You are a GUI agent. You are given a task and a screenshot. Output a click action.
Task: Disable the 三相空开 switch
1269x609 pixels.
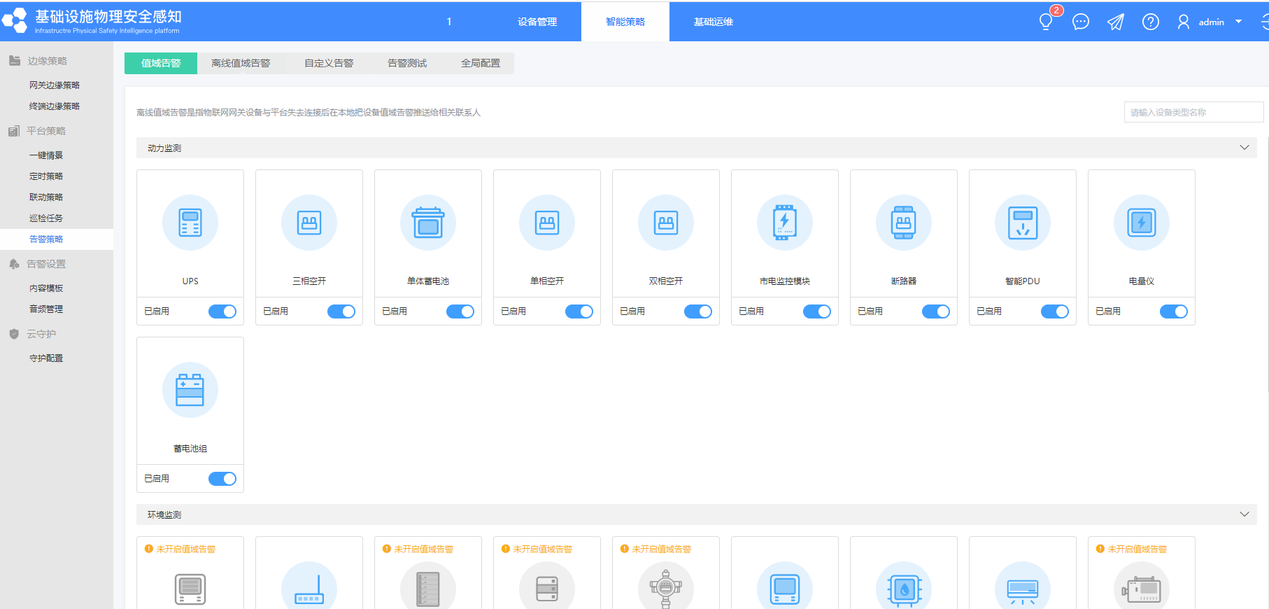click(341, 311)
